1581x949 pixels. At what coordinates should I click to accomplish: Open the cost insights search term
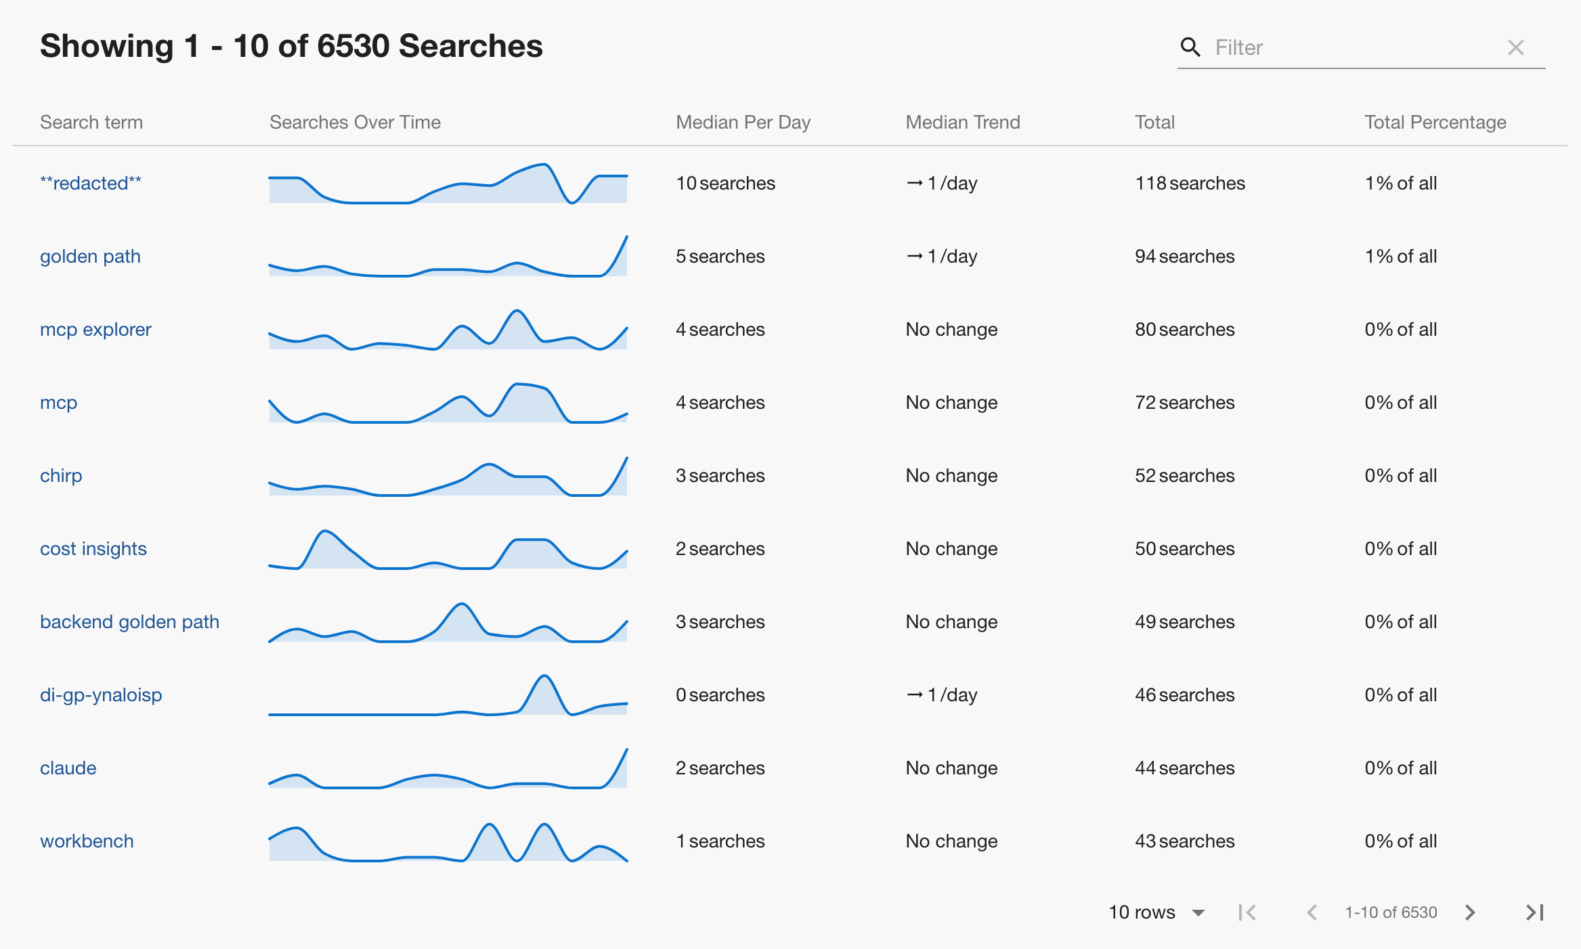tap(93, 548)
